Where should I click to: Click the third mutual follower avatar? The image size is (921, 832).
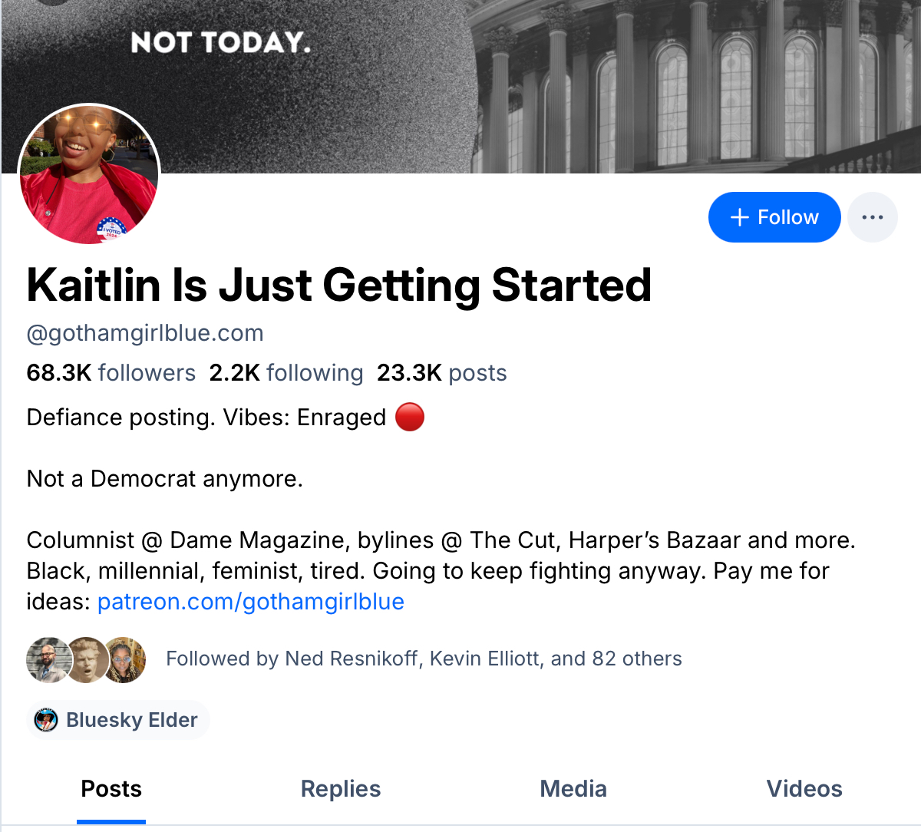pyautogui.click(x=124, y=659)
